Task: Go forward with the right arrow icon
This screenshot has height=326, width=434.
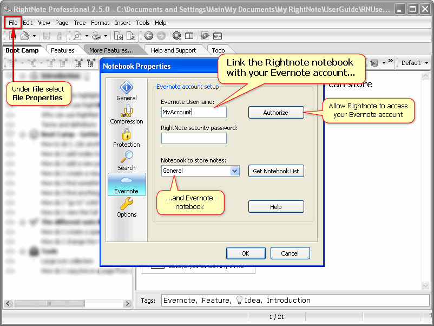Action: (x=161, y=36)
